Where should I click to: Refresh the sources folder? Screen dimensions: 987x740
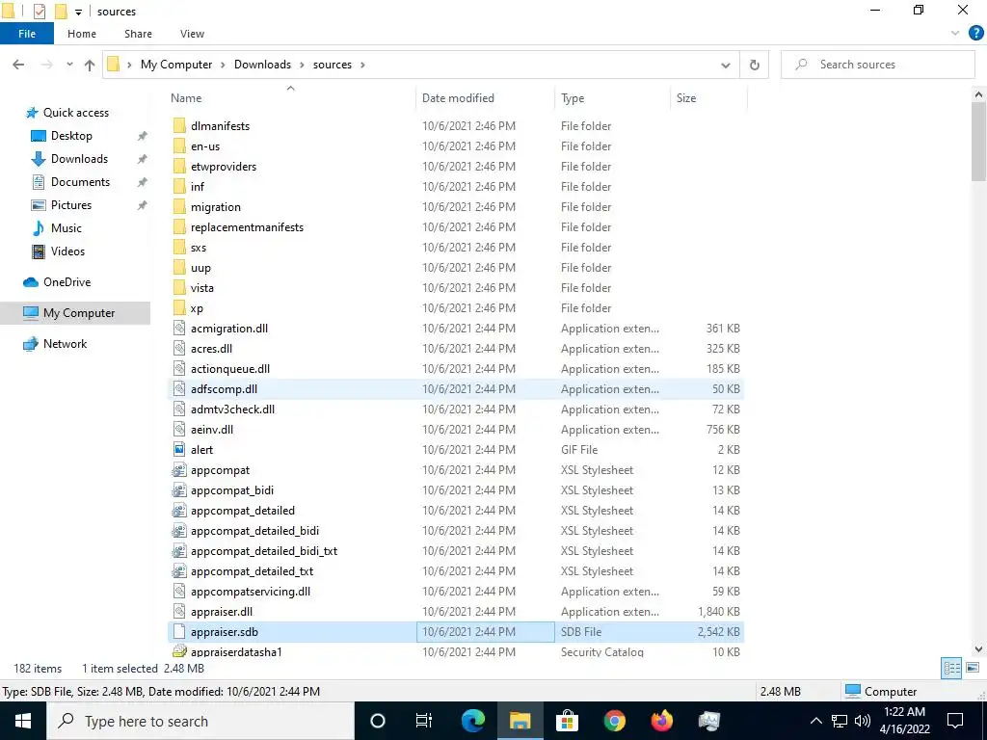coord(754,65)
